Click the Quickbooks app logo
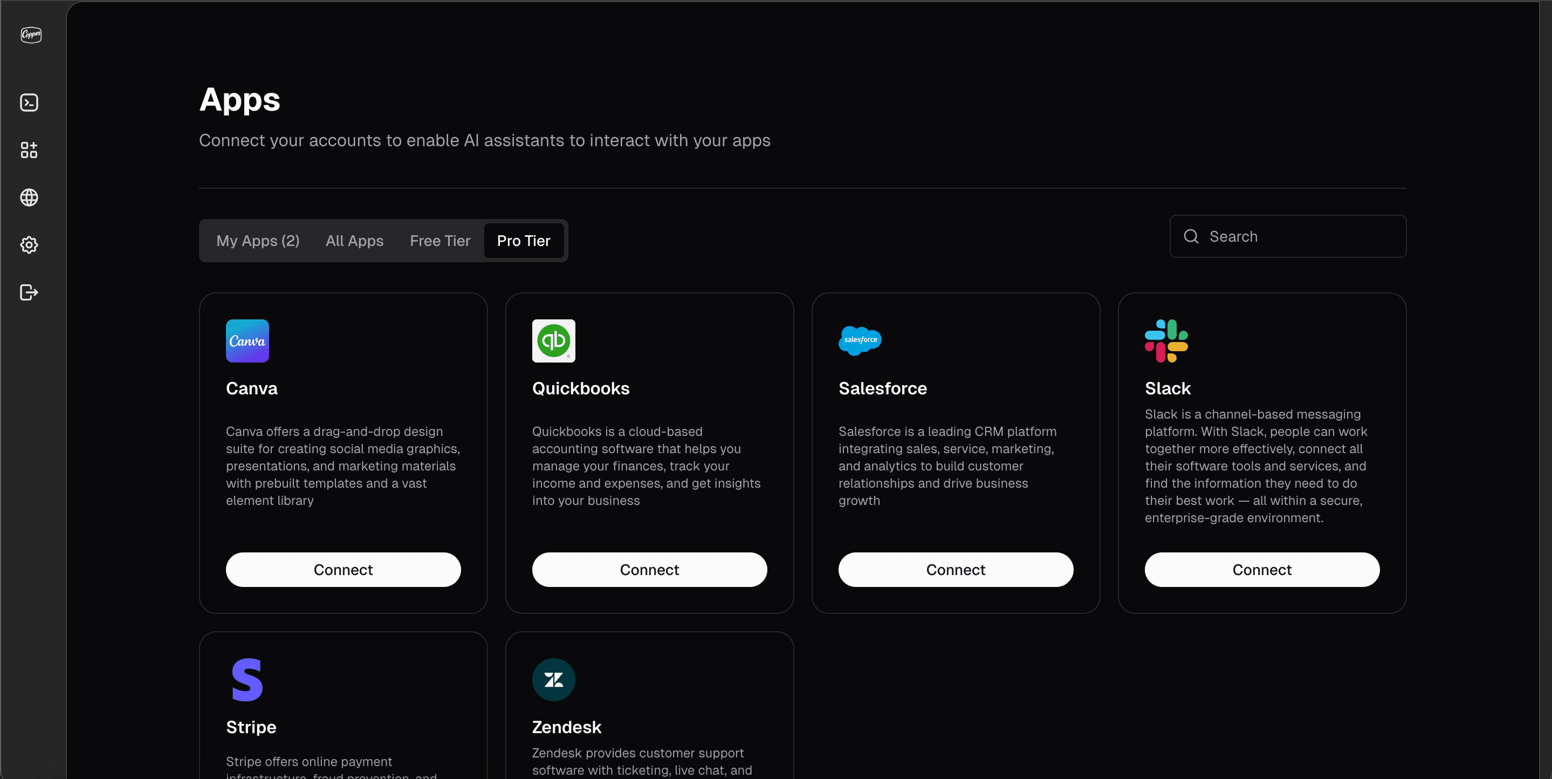The width and height of the screenshot is (1552, 779). tap(553, 340)
